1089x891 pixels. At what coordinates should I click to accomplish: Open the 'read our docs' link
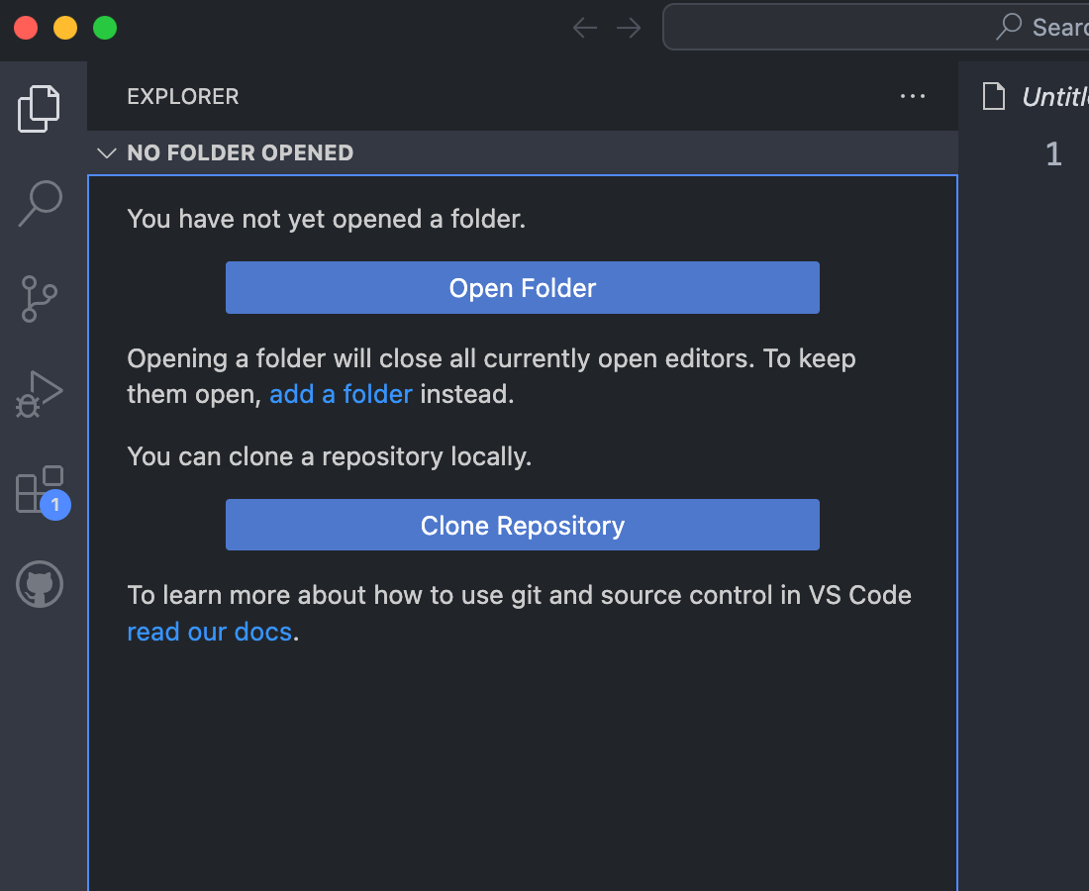point(209,632)
